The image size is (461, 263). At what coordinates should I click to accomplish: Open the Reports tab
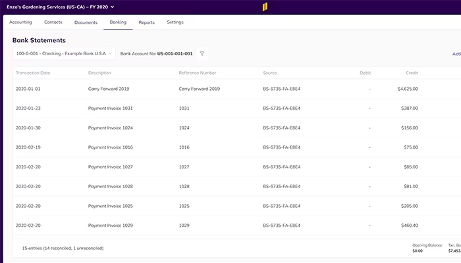[x=146, y=22]
